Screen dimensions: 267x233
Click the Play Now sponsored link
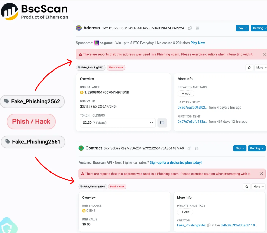[x=197, y=43]
